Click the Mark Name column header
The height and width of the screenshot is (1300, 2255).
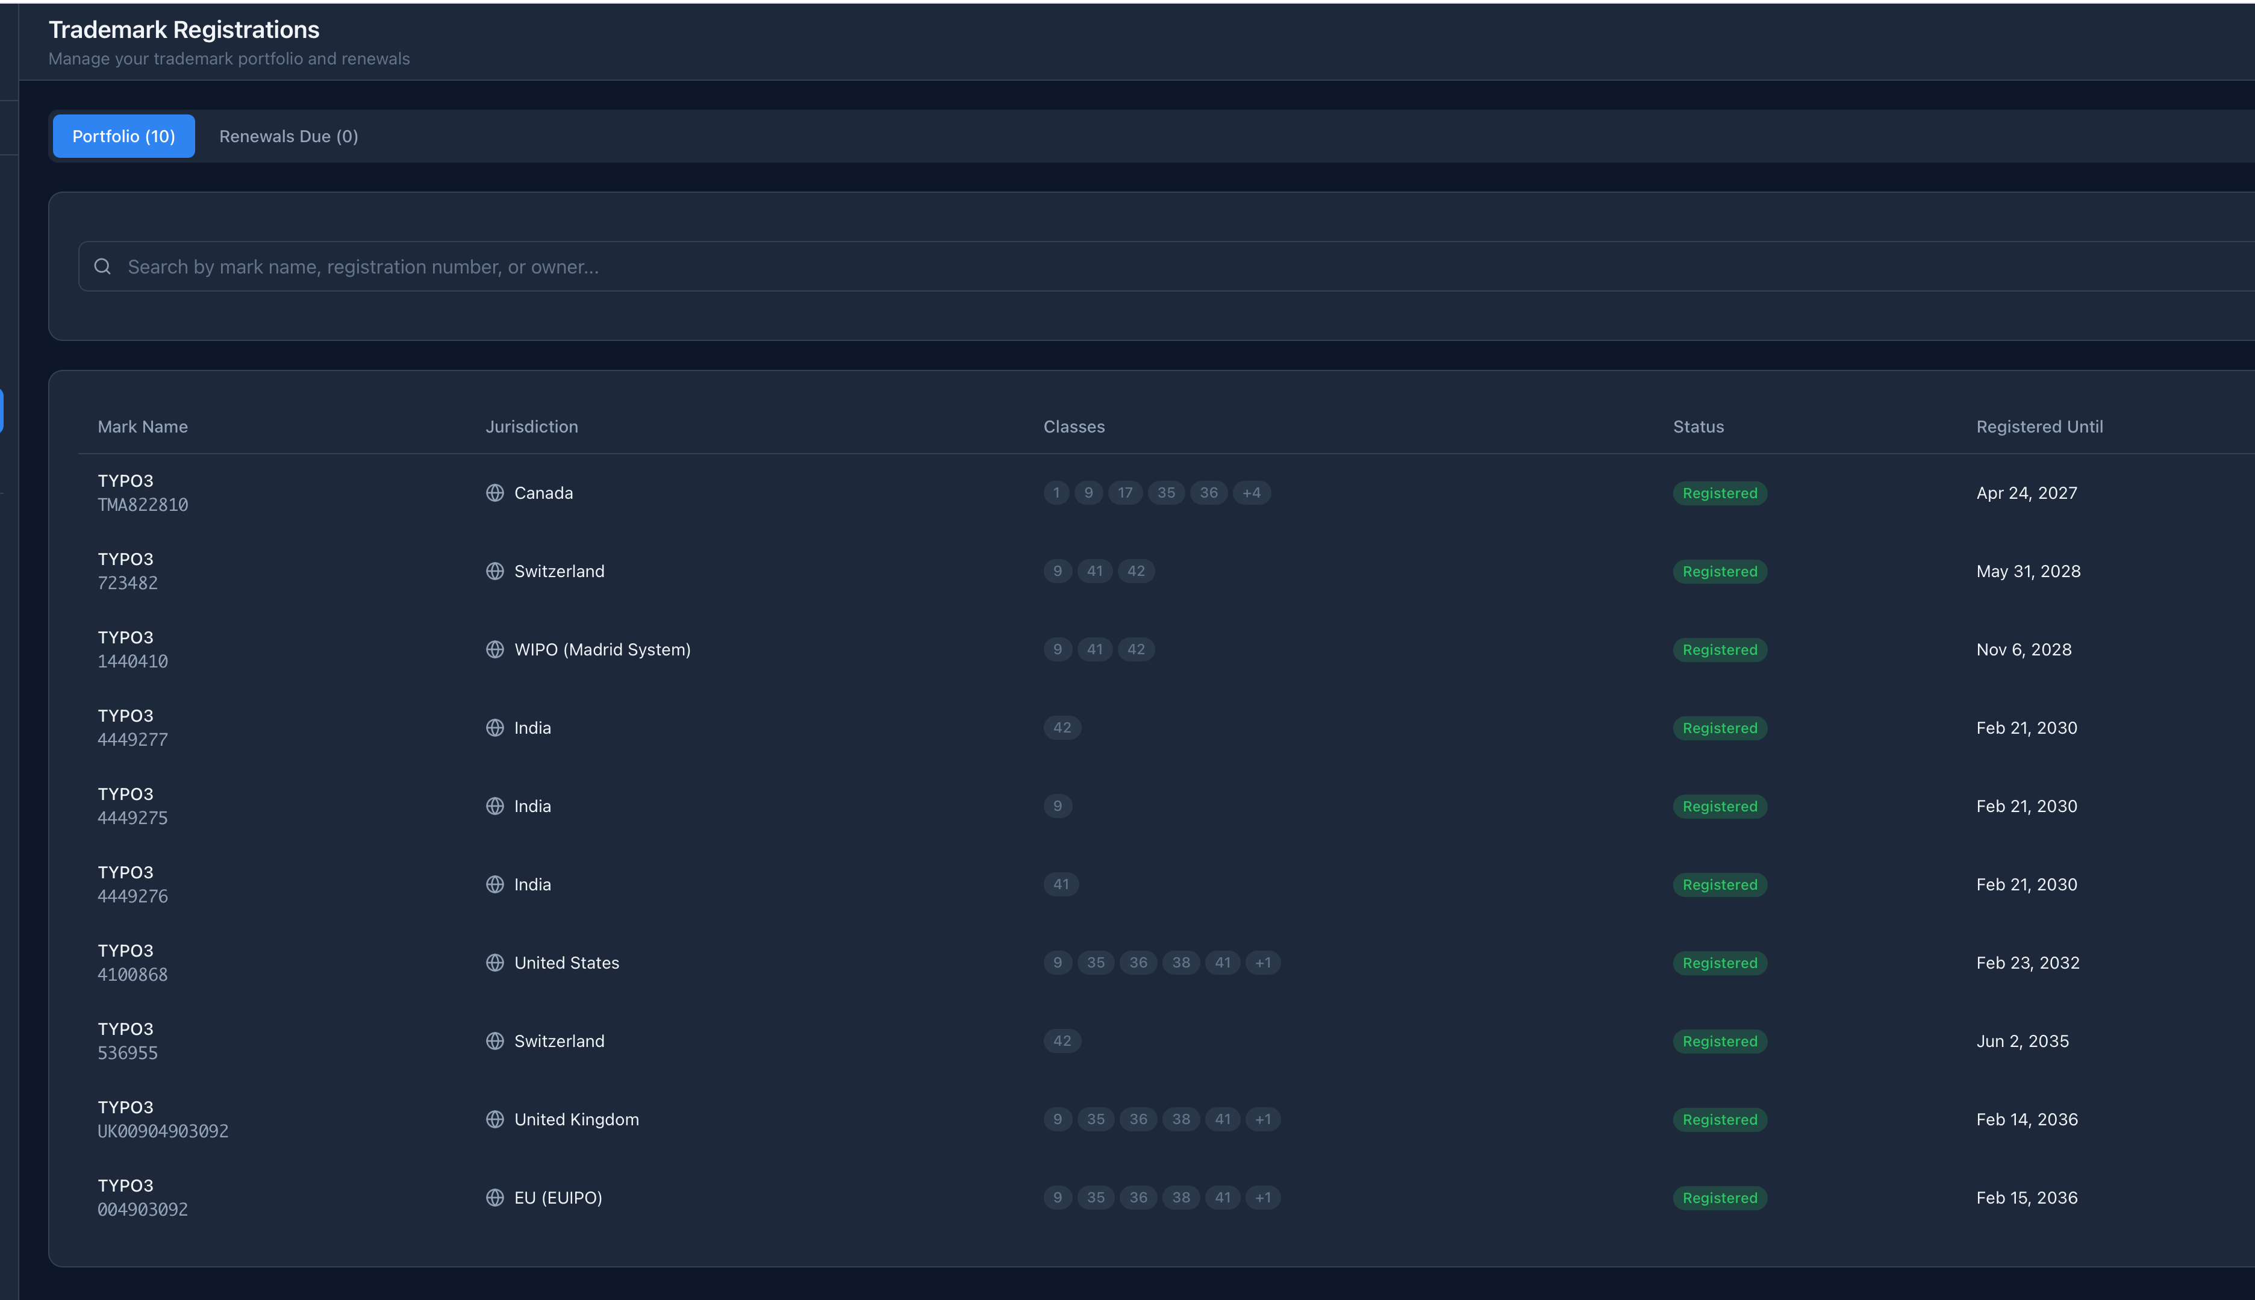[143, 427]
